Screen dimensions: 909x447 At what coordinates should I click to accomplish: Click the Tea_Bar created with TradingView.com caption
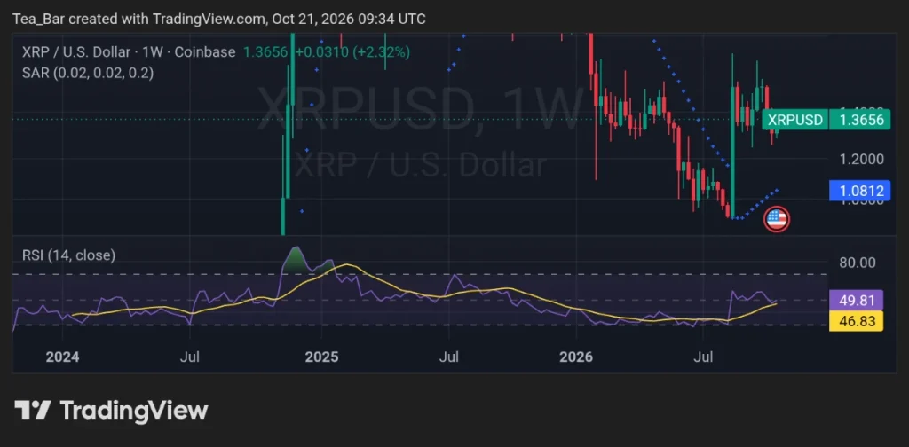(218, 20)
